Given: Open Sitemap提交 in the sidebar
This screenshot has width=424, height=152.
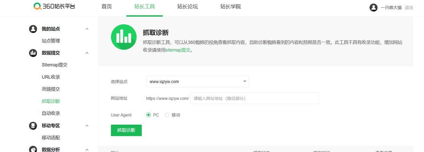Looking at the screenshot, I should point(55,65).
